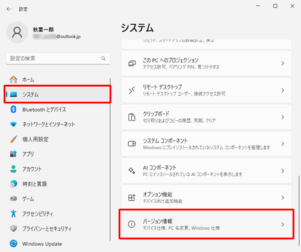
Task: Click the shield icon for プライバシーとセキュリティ
Action: tap(13, 229)
